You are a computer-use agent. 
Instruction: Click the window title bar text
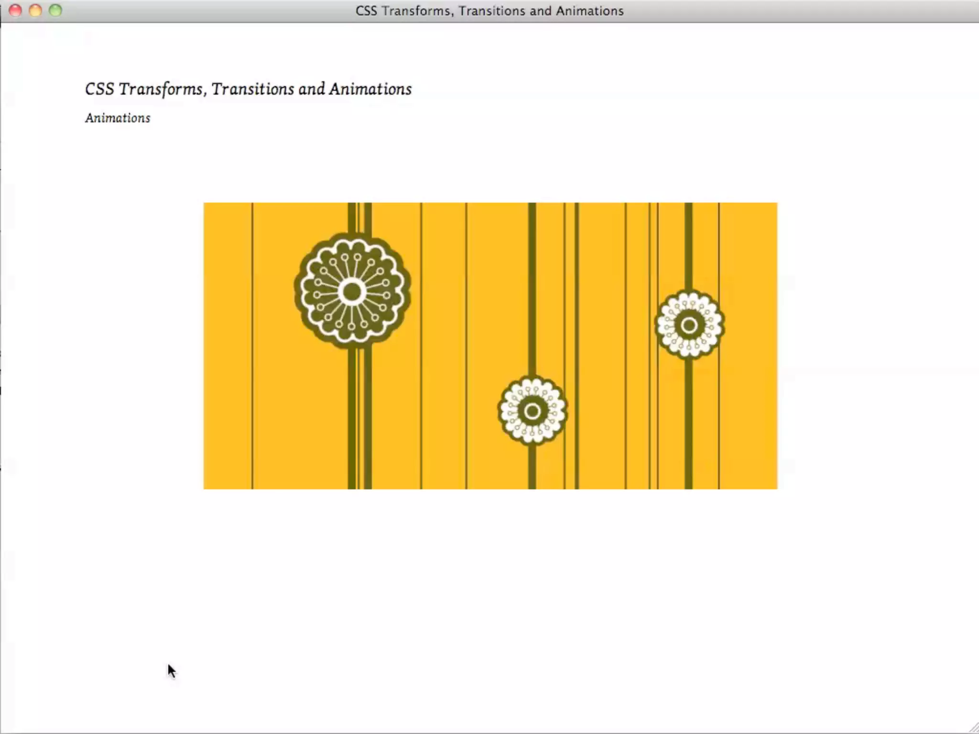(x=489, y=11)
